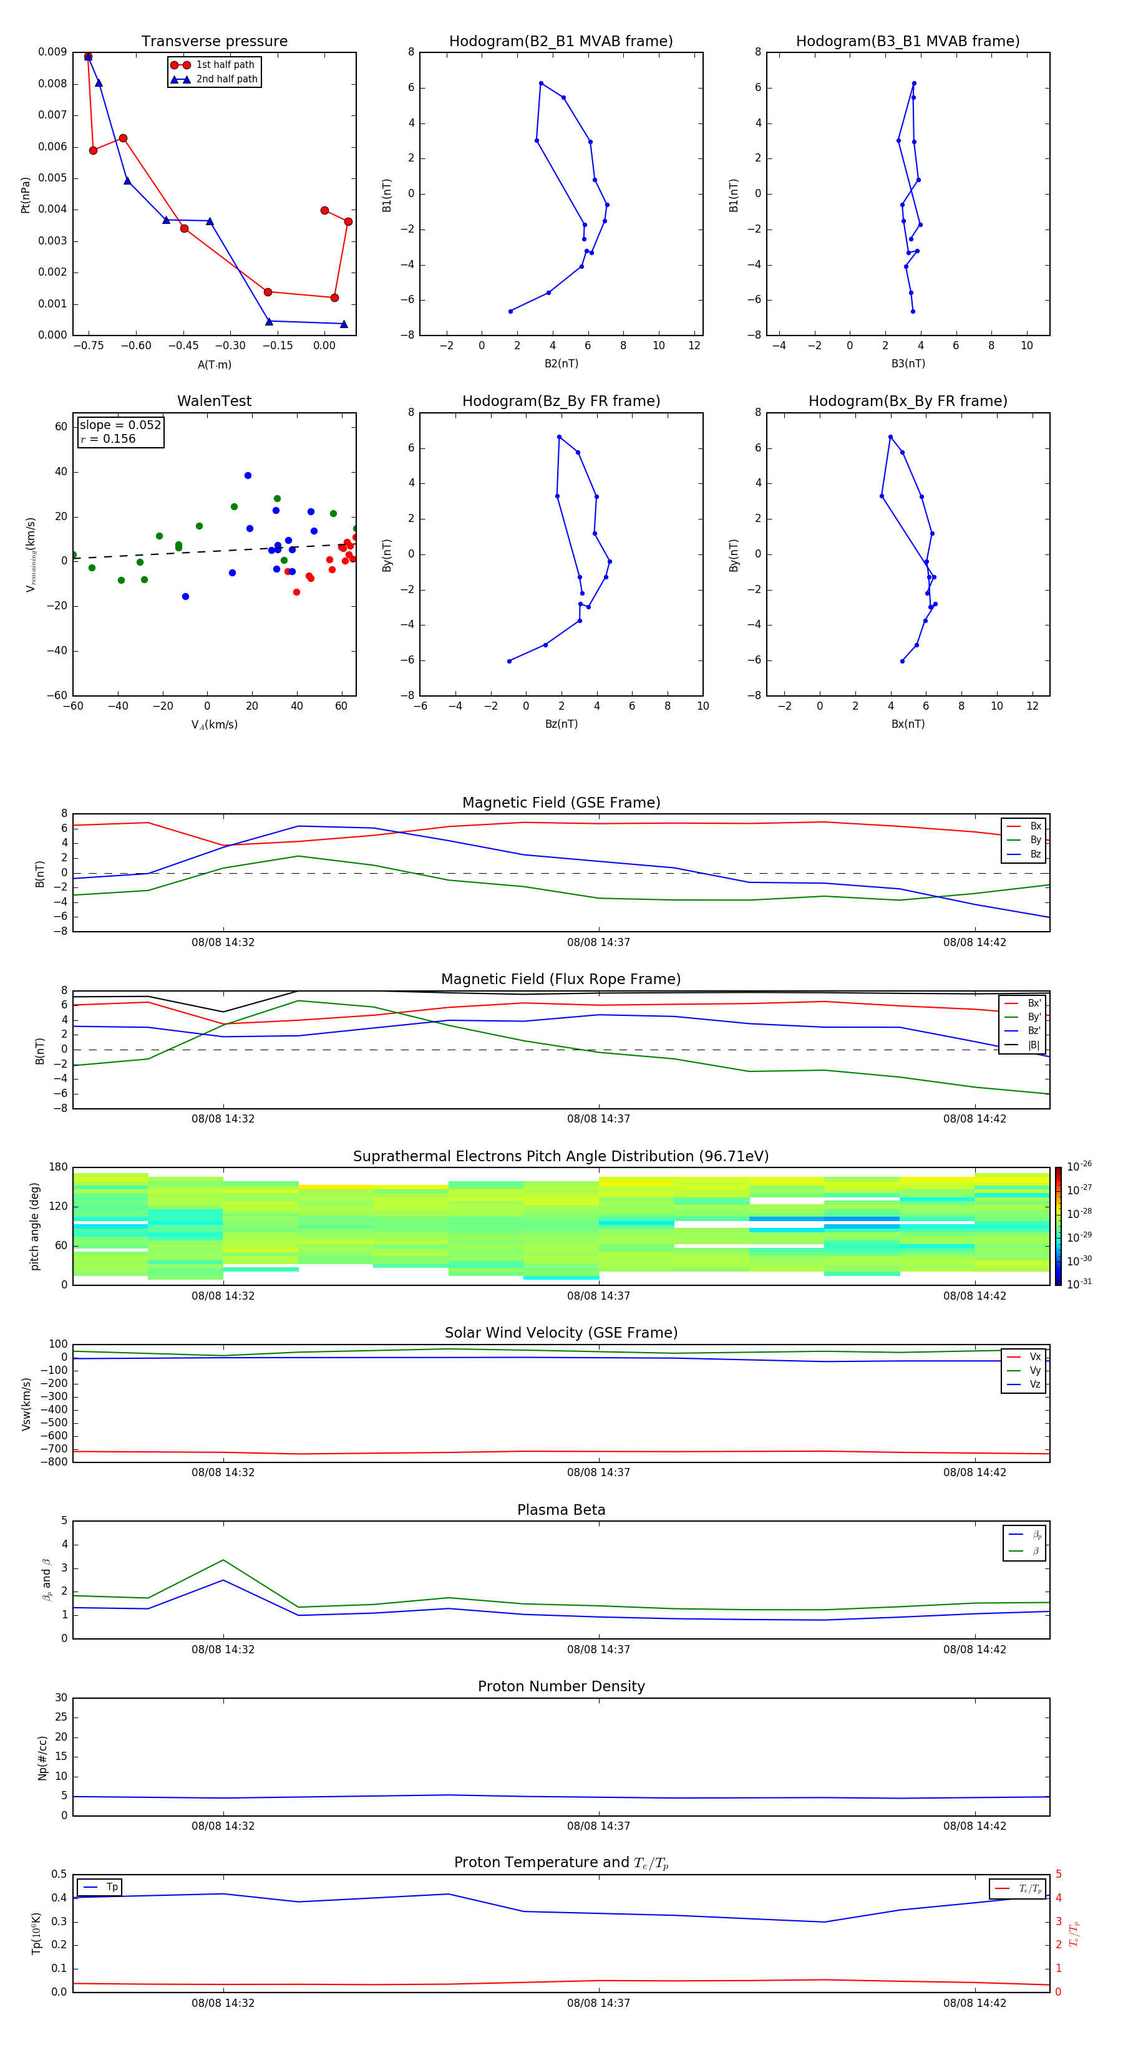Click the 'WalenTest' plot title
This screenshot has height=2058, width=1123.
[214, 401]
